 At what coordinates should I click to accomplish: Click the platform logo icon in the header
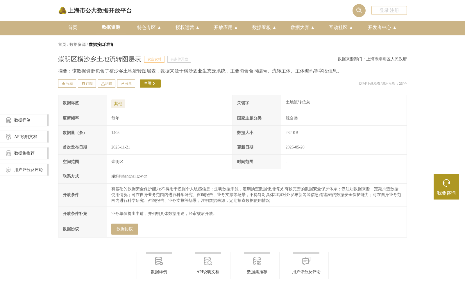[62, 10]
